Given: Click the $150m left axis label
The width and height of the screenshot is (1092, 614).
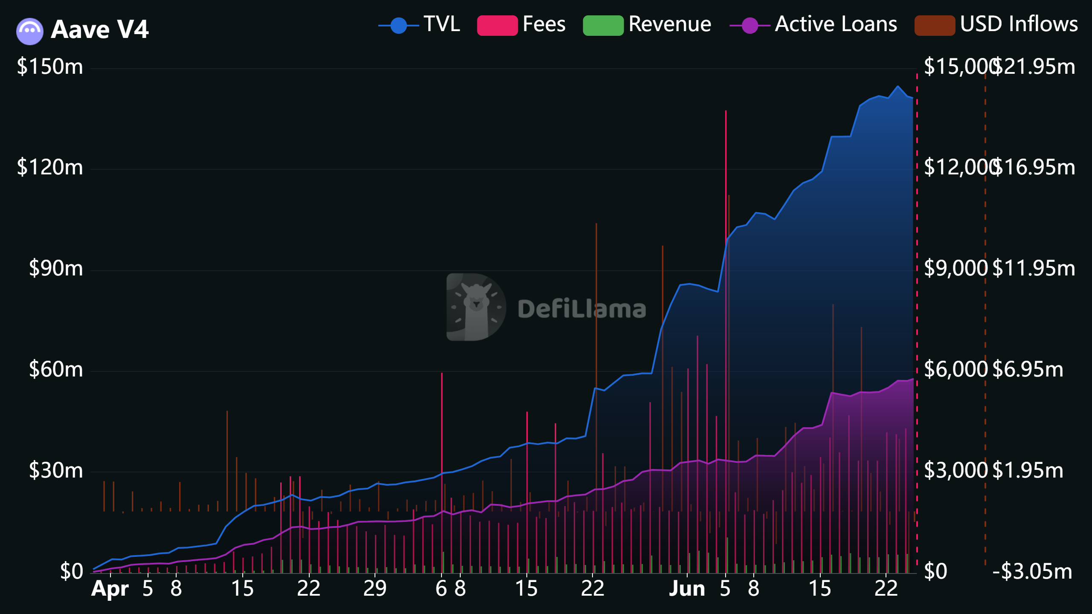Looking at the screenshot, I should coord(50,67).
